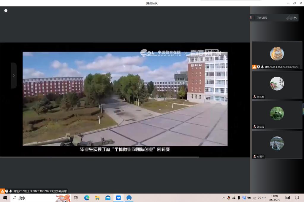Show hidden system tray icons

(224, 198)
